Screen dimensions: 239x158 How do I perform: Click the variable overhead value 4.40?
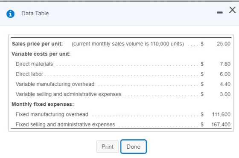(225, 84)
